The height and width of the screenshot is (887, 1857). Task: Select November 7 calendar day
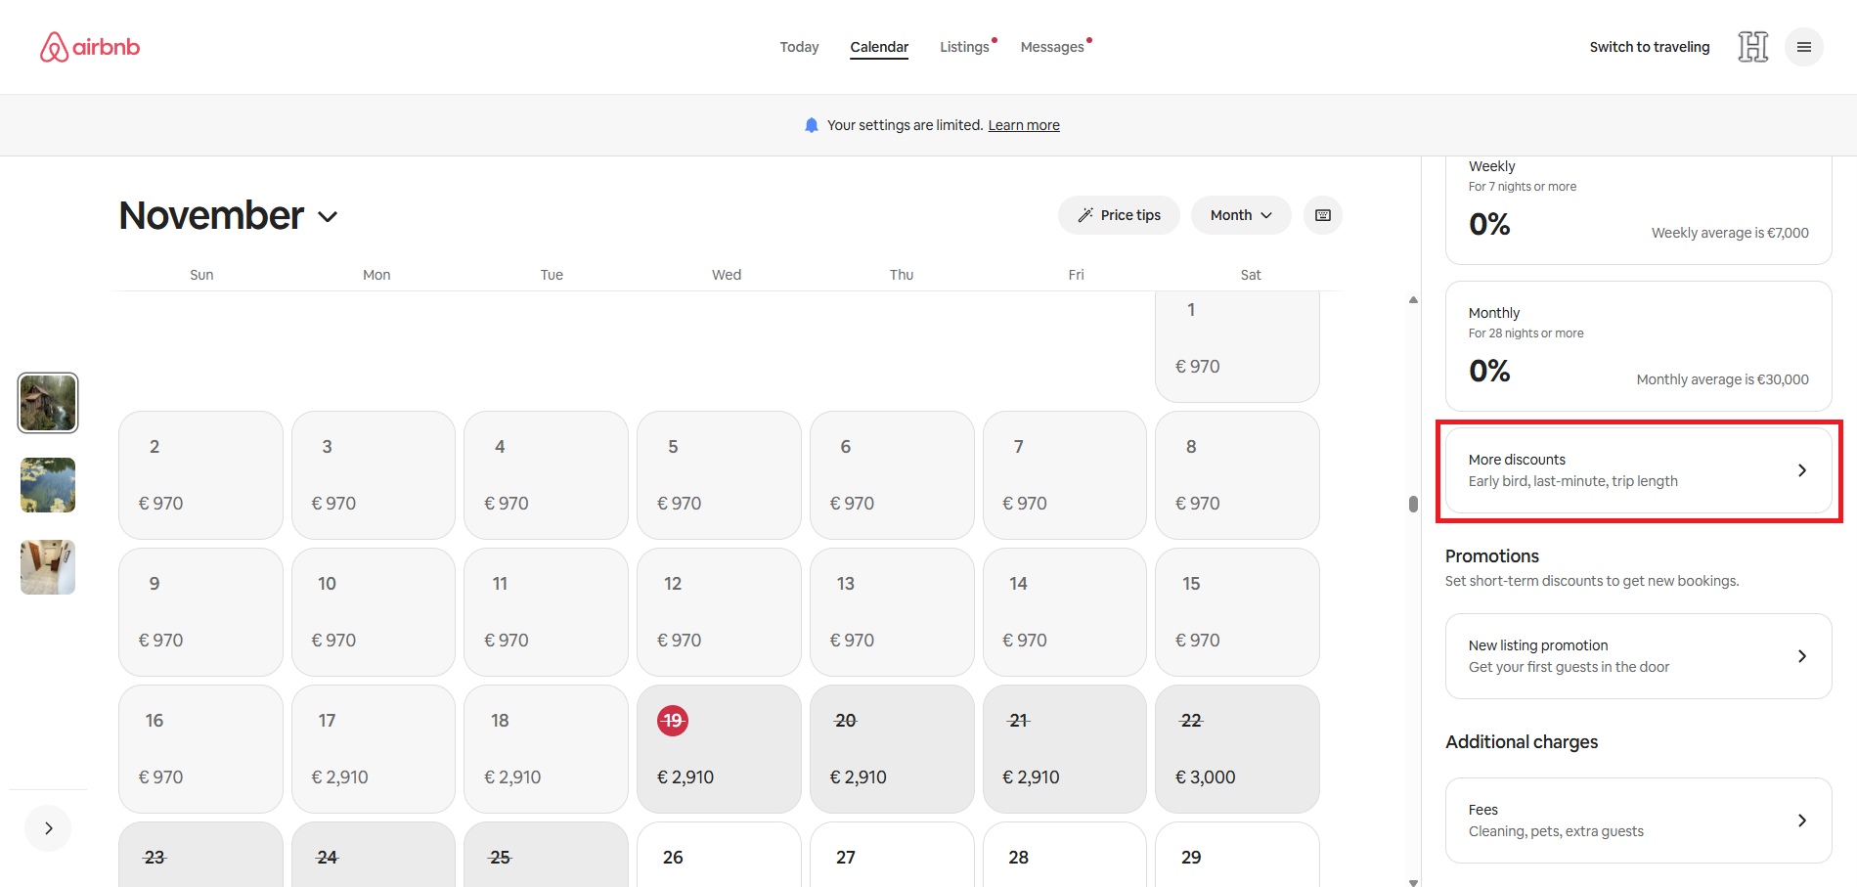1065,475
